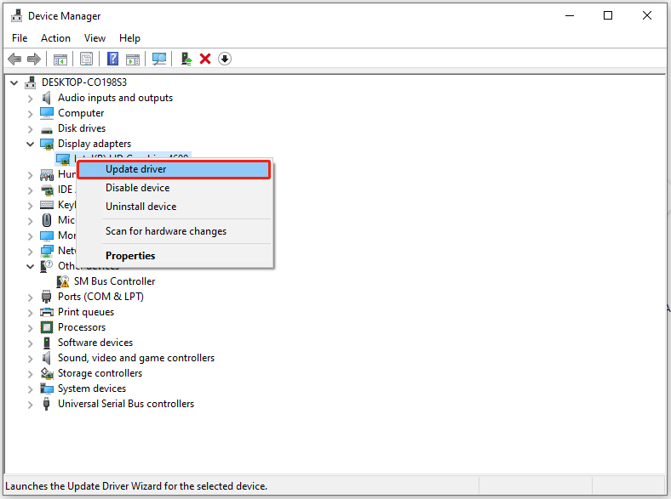Click Scan for hardware changes monitor icon

tap(158, 59)
